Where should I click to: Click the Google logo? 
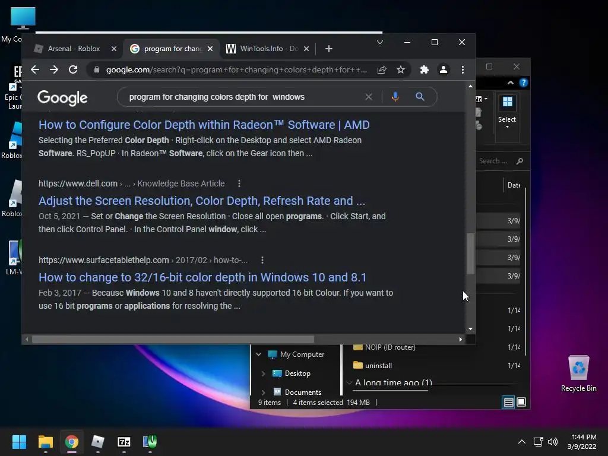point(62,98)
